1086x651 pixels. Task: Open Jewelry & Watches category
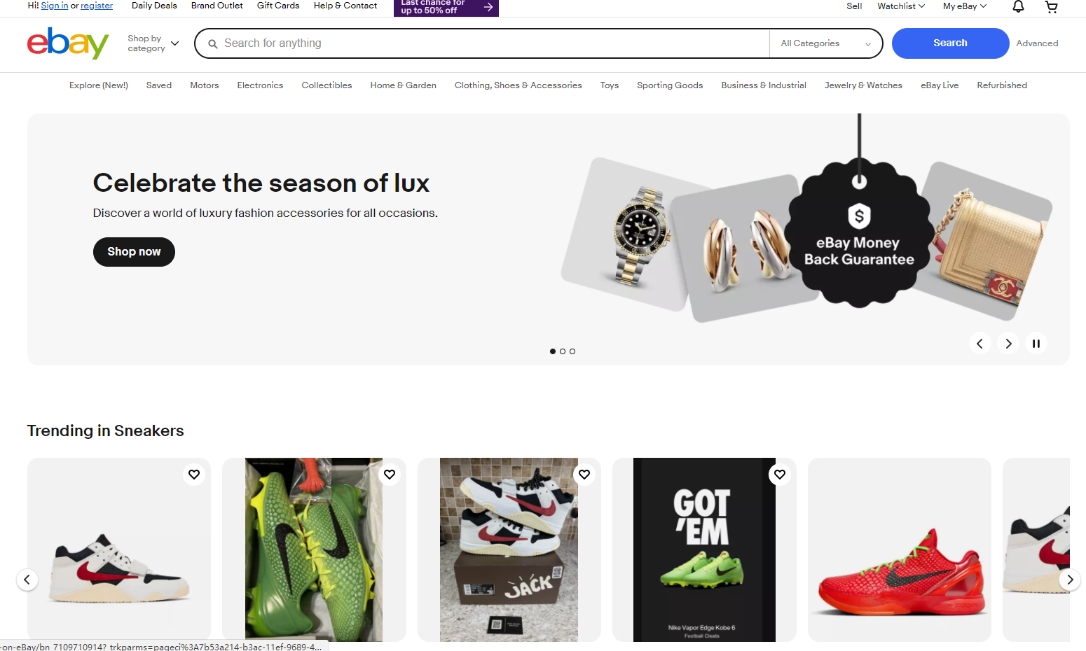click(x=863, y=85)
